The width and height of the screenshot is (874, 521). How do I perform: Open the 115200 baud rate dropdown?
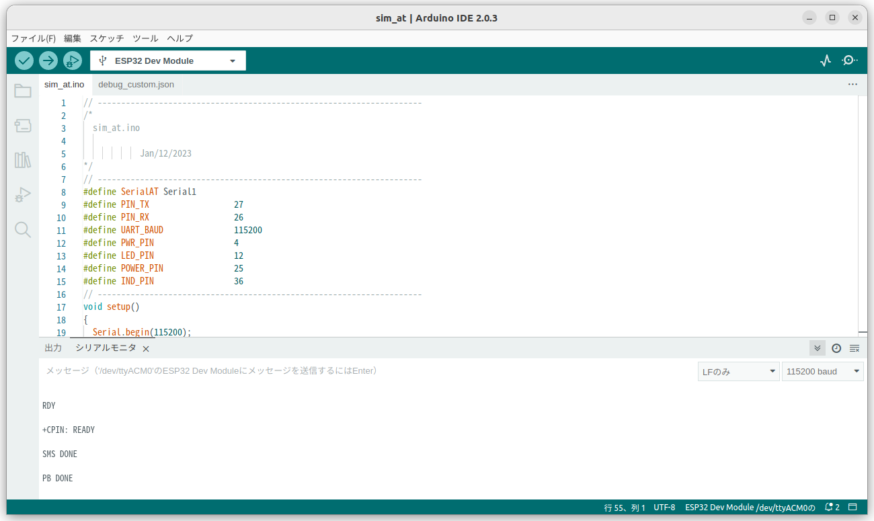[823, 371]
